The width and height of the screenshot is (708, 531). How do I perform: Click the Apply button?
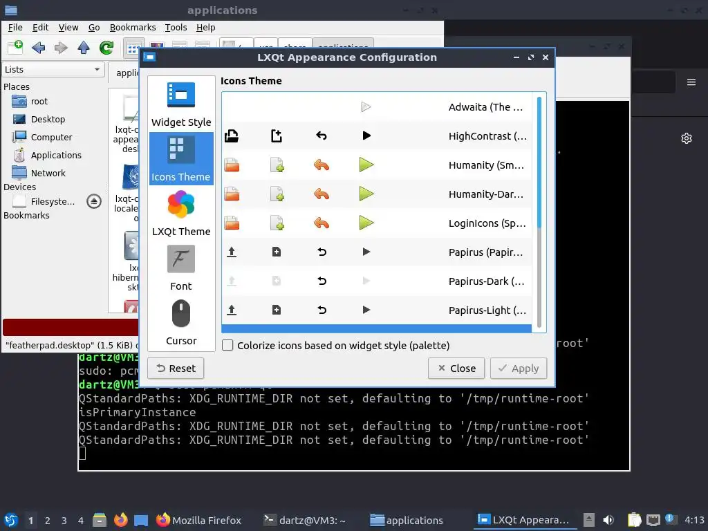[519, 369]
